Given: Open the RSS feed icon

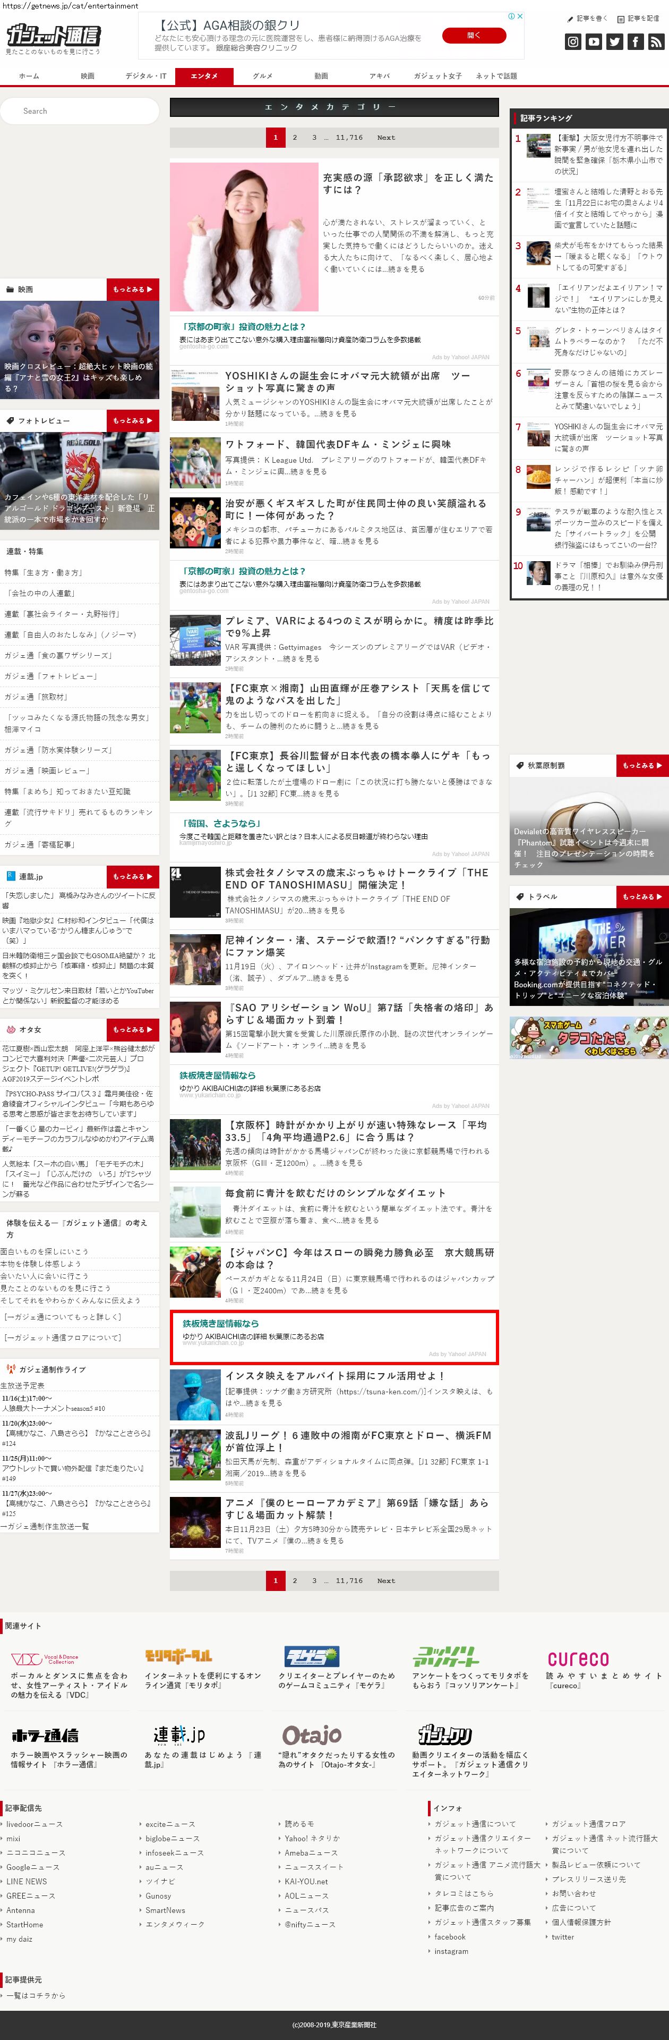Looking at the screenshot, I should pos(656,42).
